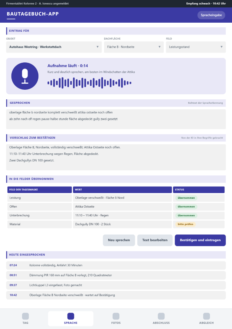
Task: Click the audio waveform visualization
Action: [x=89, y=83]
